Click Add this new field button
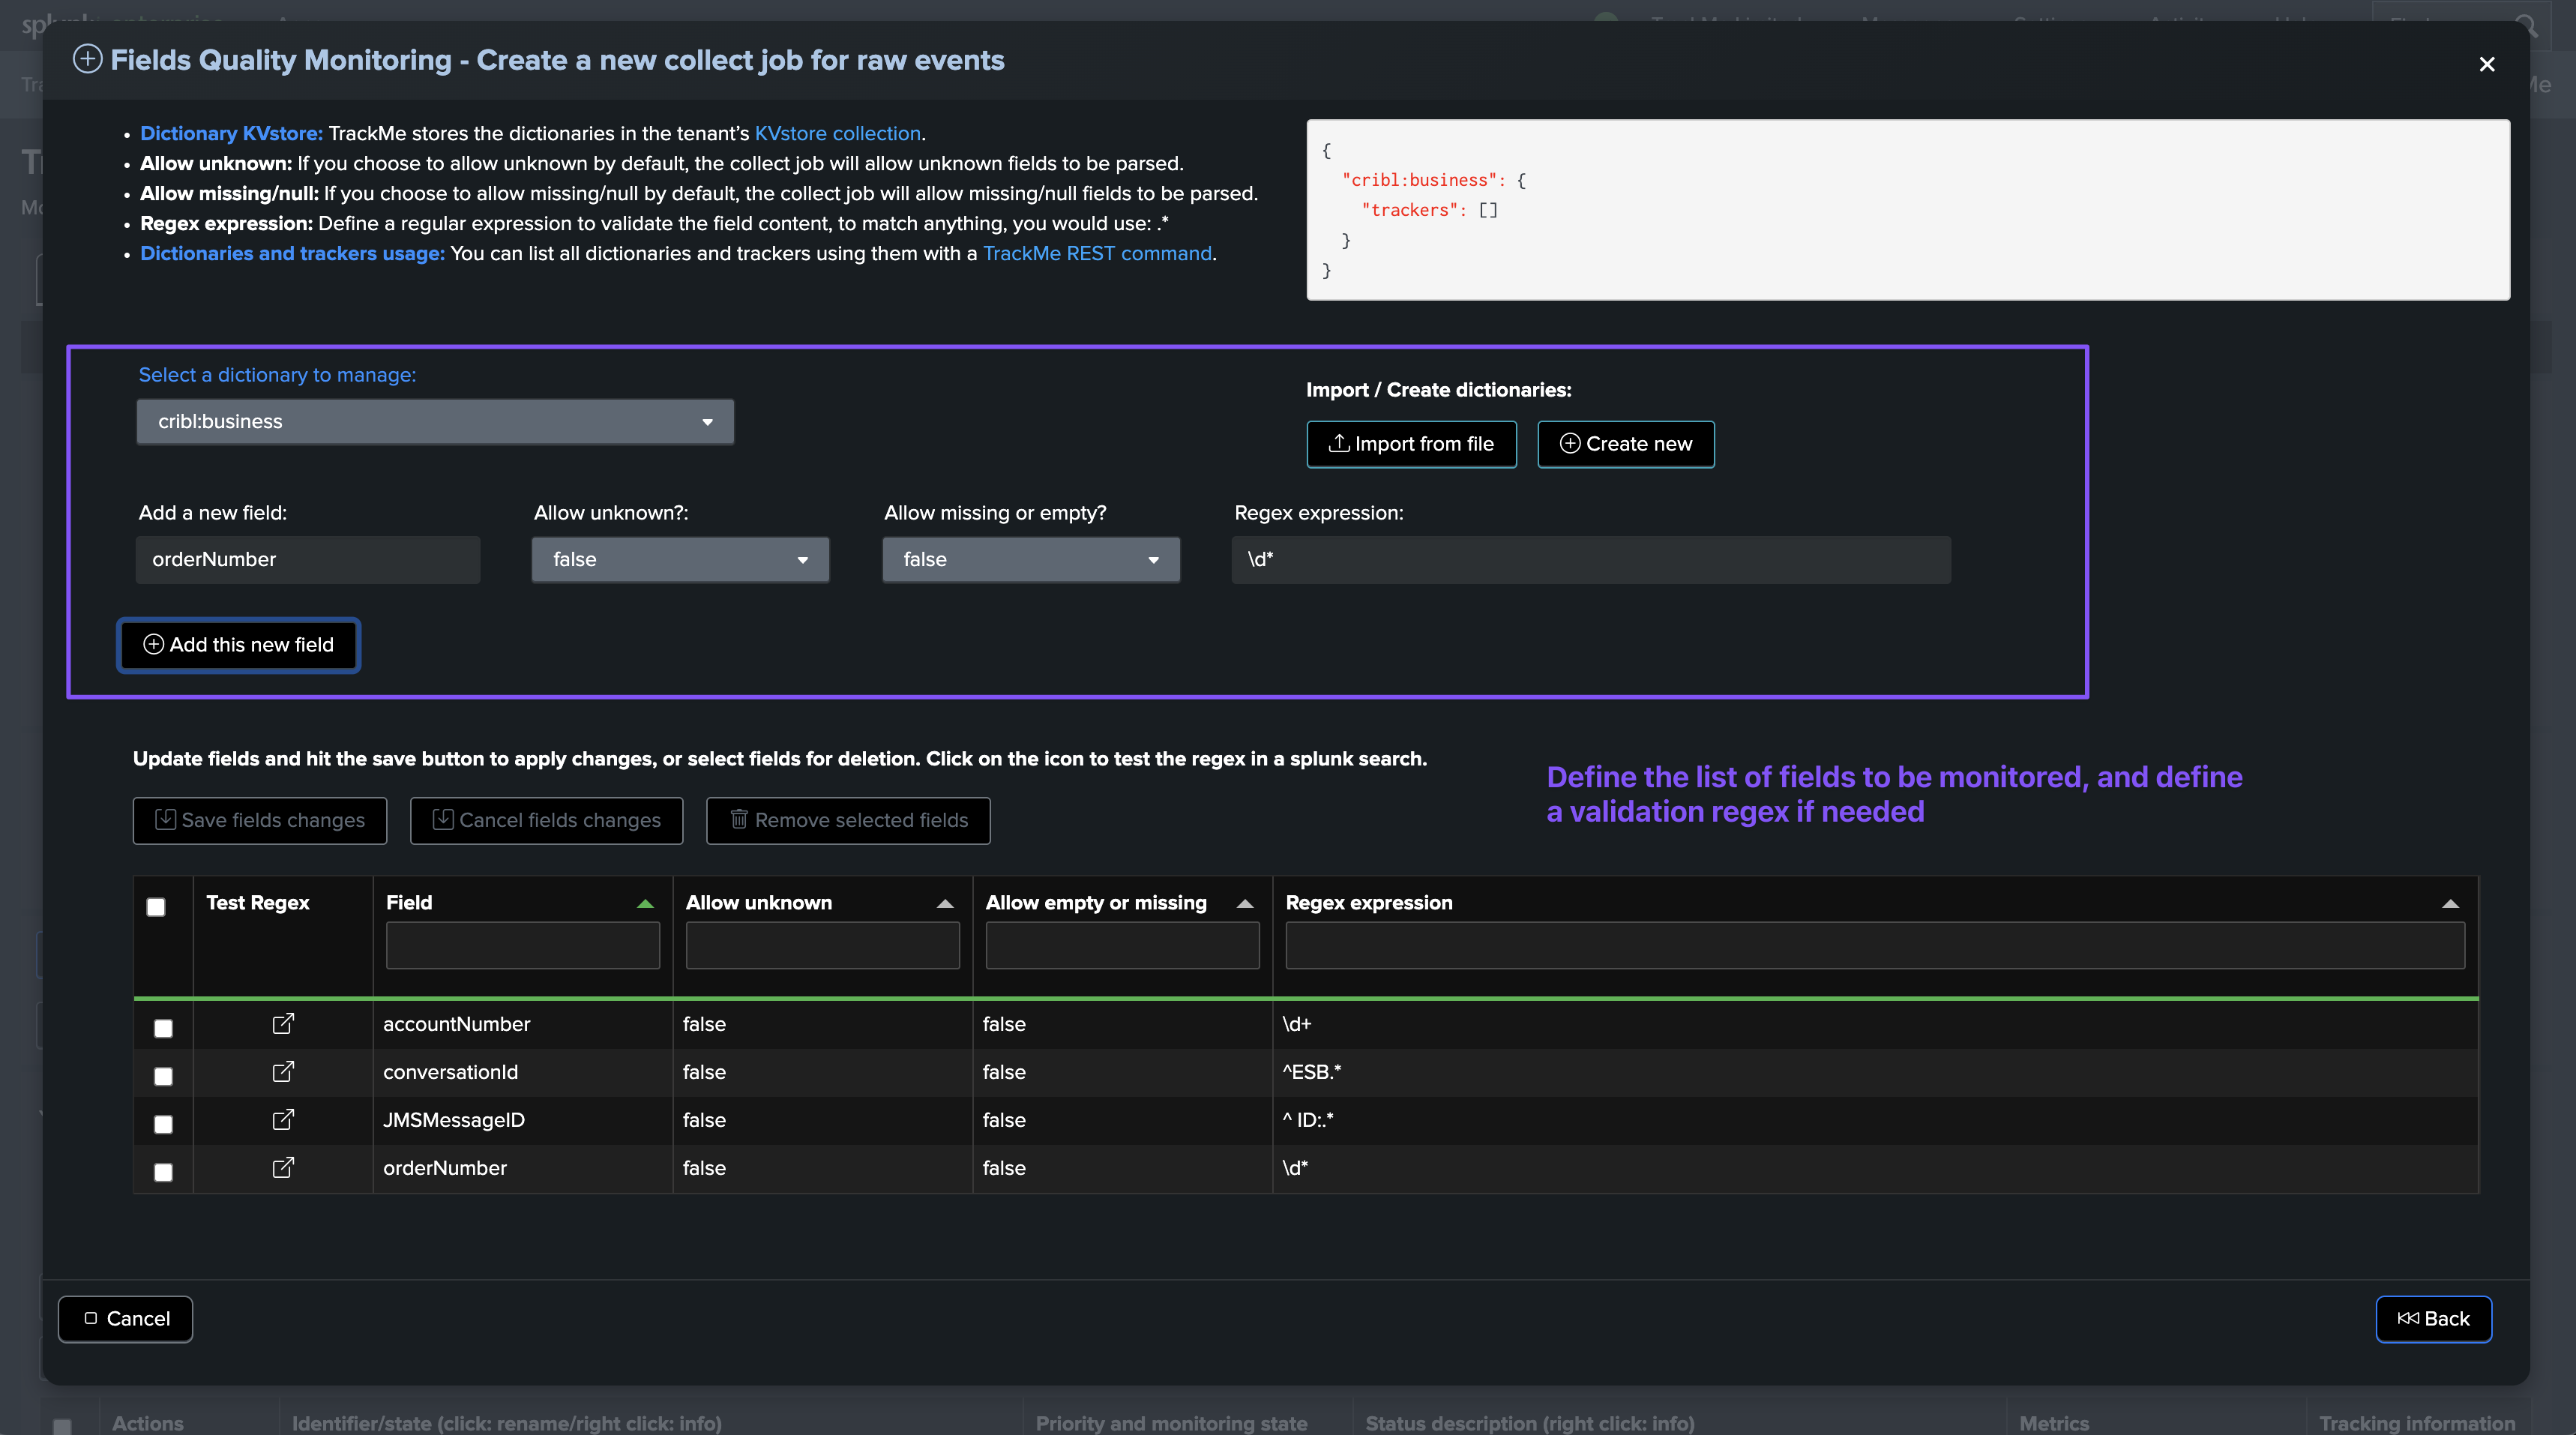2576x1435 pixels. pyautogui.click(x=239, y=645)
